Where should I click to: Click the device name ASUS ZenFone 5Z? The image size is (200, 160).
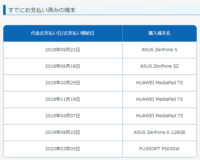click(x=160, y=66)
